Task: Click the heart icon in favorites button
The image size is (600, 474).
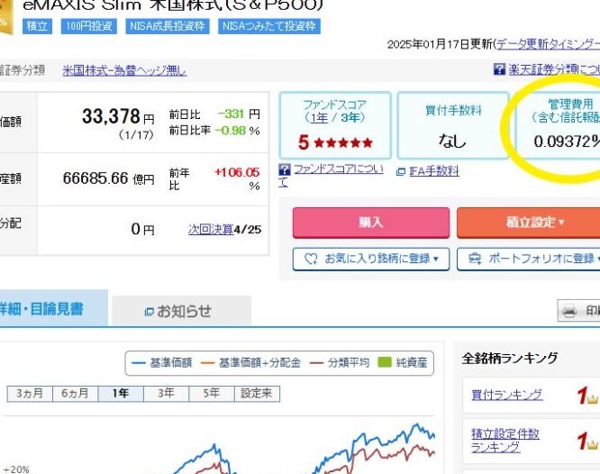Action: coord(311,260)
